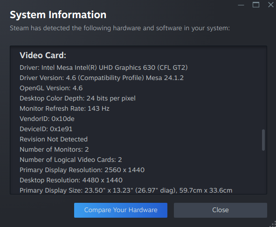Viewport: 276px width, 227px height.
Task: Click 'Number of Monitors: 2' entry
Action: point(54,149)
